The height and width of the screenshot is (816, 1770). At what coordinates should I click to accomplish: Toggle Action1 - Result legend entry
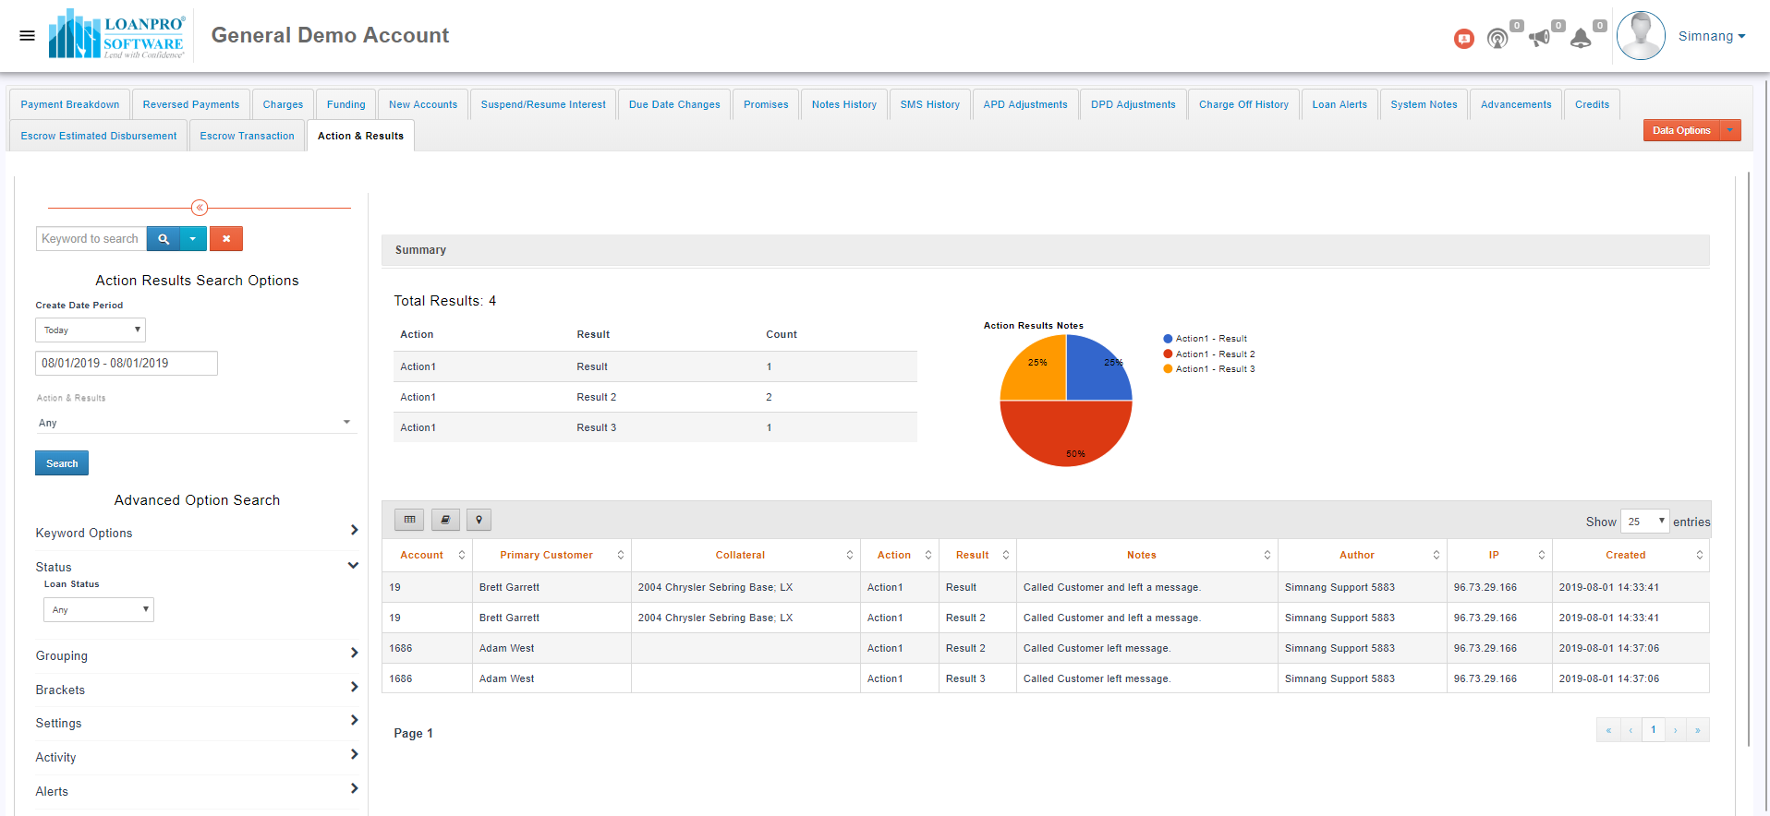(1206, 339)
